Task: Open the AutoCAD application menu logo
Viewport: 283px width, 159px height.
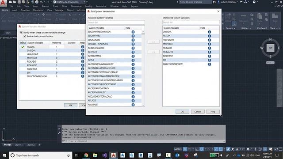Action: point(3,3)
